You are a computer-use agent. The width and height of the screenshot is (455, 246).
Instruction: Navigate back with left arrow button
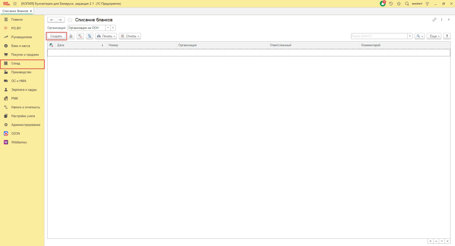(x=52, y=20)
